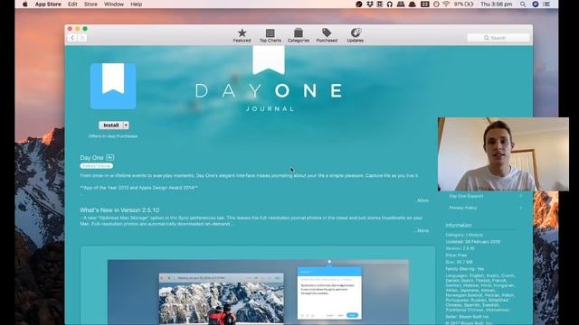Open the Updates tab

point(356,35)
